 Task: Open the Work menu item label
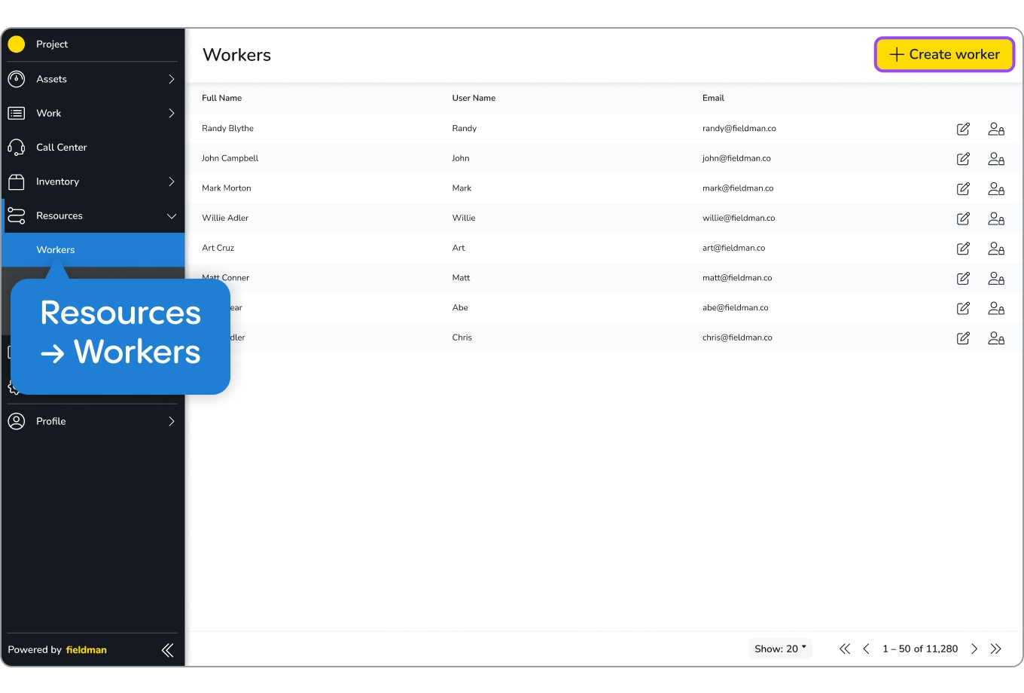tap(49, 113)
